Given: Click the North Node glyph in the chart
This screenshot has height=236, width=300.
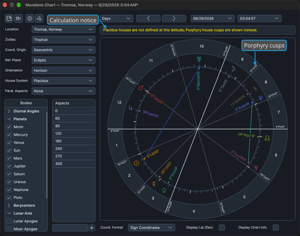Looking at the screenshot, I should 267,138.
